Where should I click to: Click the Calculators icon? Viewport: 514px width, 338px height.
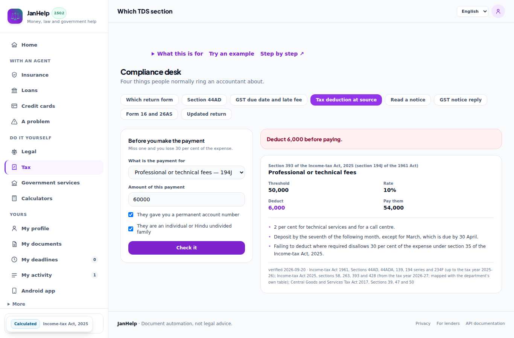point(14,198)
